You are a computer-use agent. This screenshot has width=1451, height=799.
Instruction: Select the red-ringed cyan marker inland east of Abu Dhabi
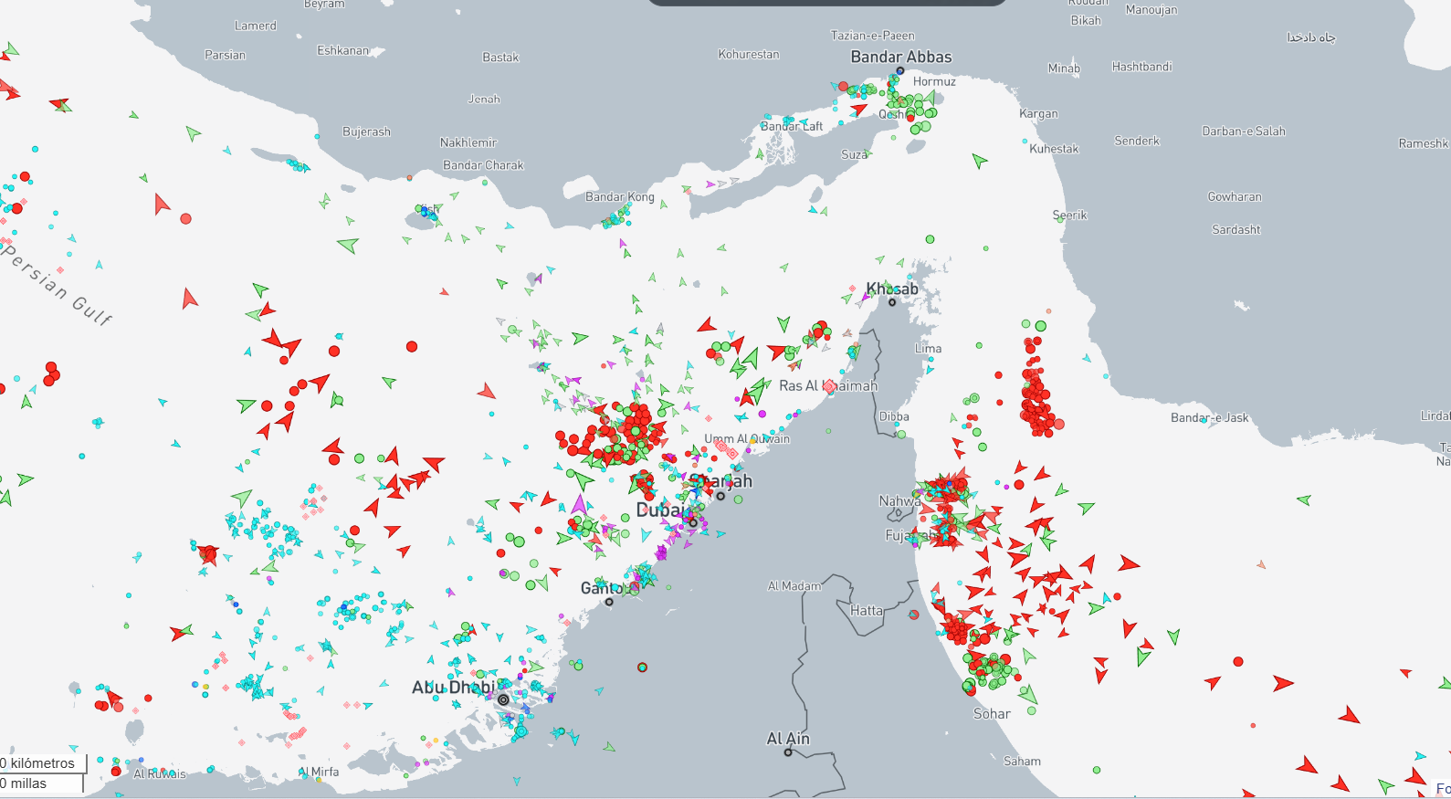pos(642,668)
